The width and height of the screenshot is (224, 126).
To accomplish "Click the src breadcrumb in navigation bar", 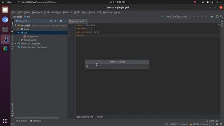I will click(27, 17).
